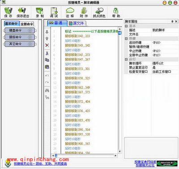Click the vertical scrollbar up arrow
Screen dimensions: 179x169
tap(119, 29)
